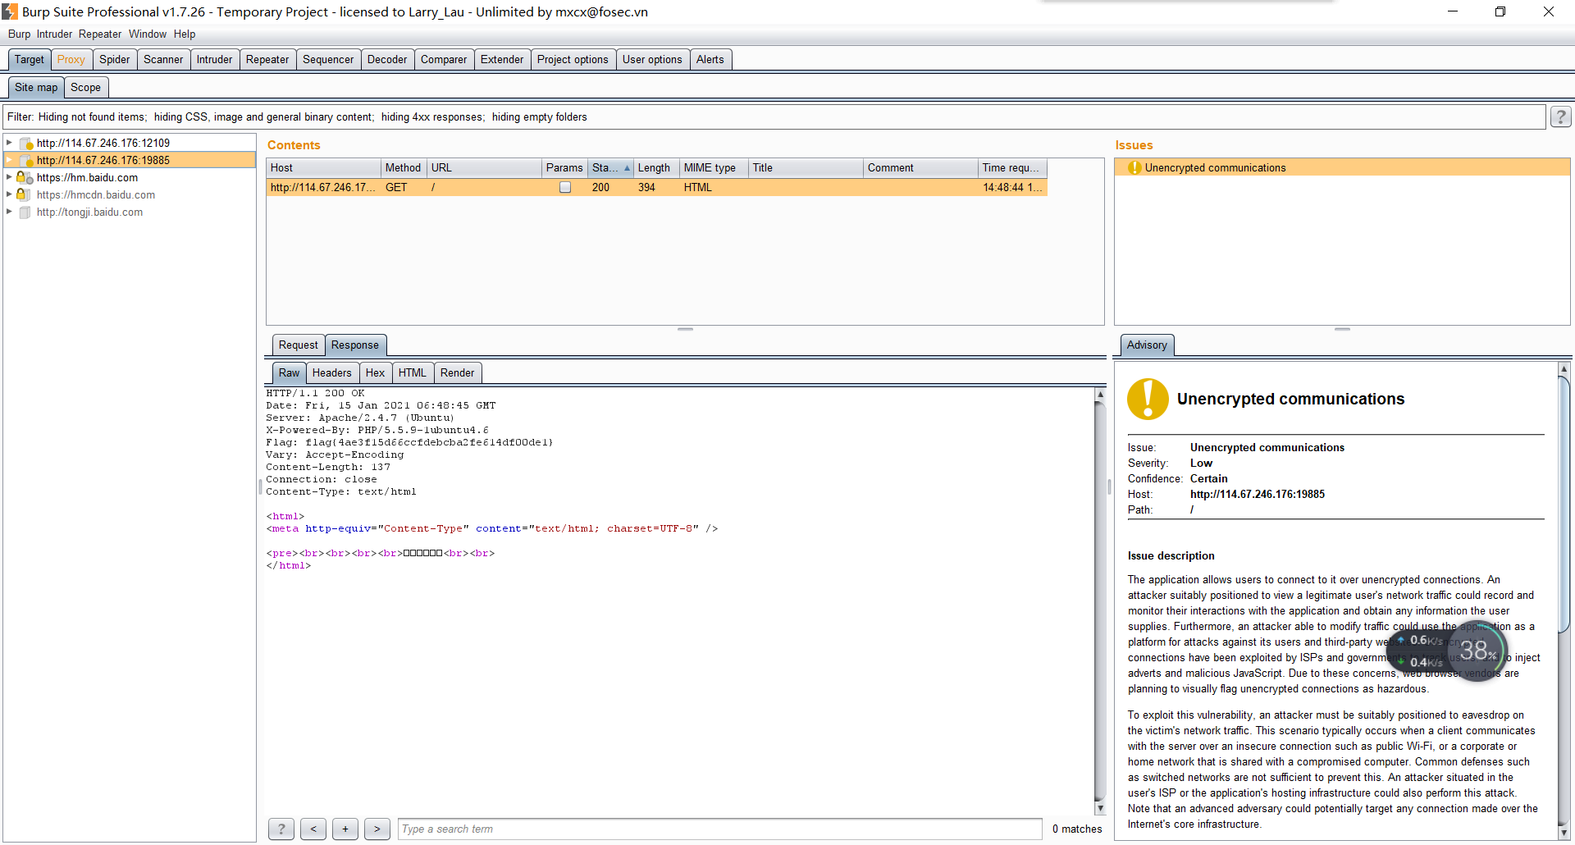Click the filter bar settings text
This screenshot has height=845, width=1575.
[x=297, y=117]
